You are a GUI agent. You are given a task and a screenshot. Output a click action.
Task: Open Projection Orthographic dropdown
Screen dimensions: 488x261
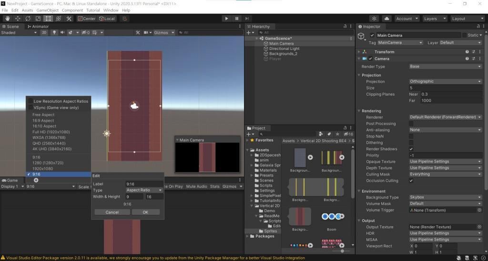[x=446, y=81]
